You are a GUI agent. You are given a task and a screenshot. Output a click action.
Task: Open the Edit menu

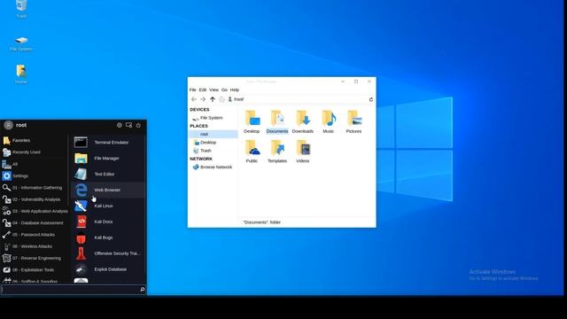[x=203, y=89]
